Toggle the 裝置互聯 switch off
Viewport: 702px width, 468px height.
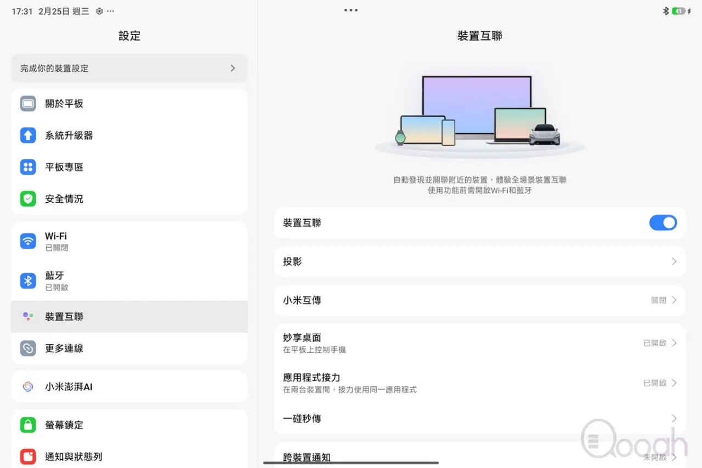pyautogui.click(x=663, y=222)
